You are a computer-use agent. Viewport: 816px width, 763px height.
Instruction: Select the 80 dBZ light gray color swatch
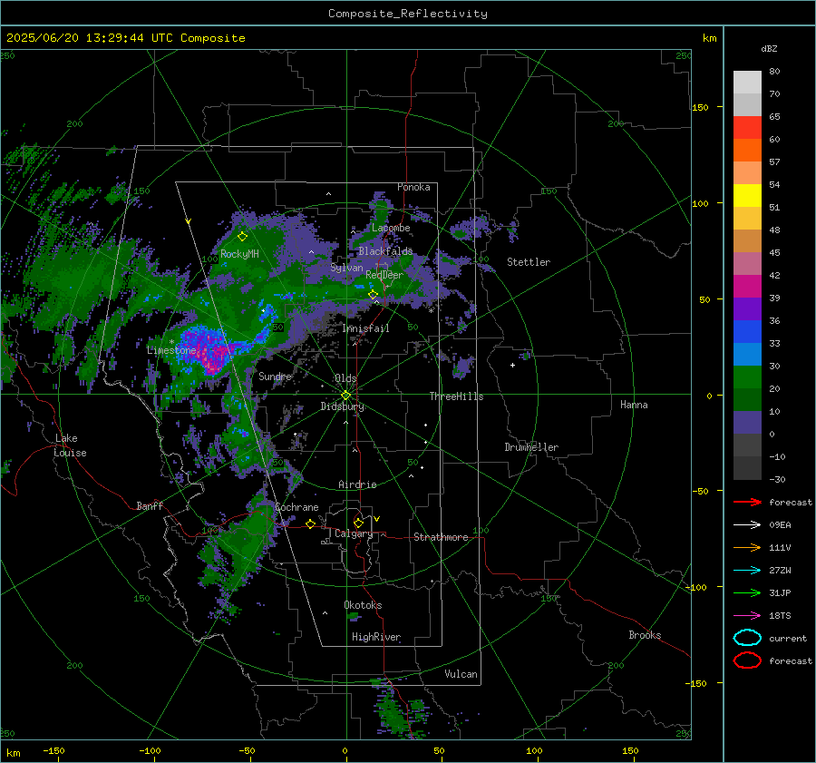pos(747,82)
